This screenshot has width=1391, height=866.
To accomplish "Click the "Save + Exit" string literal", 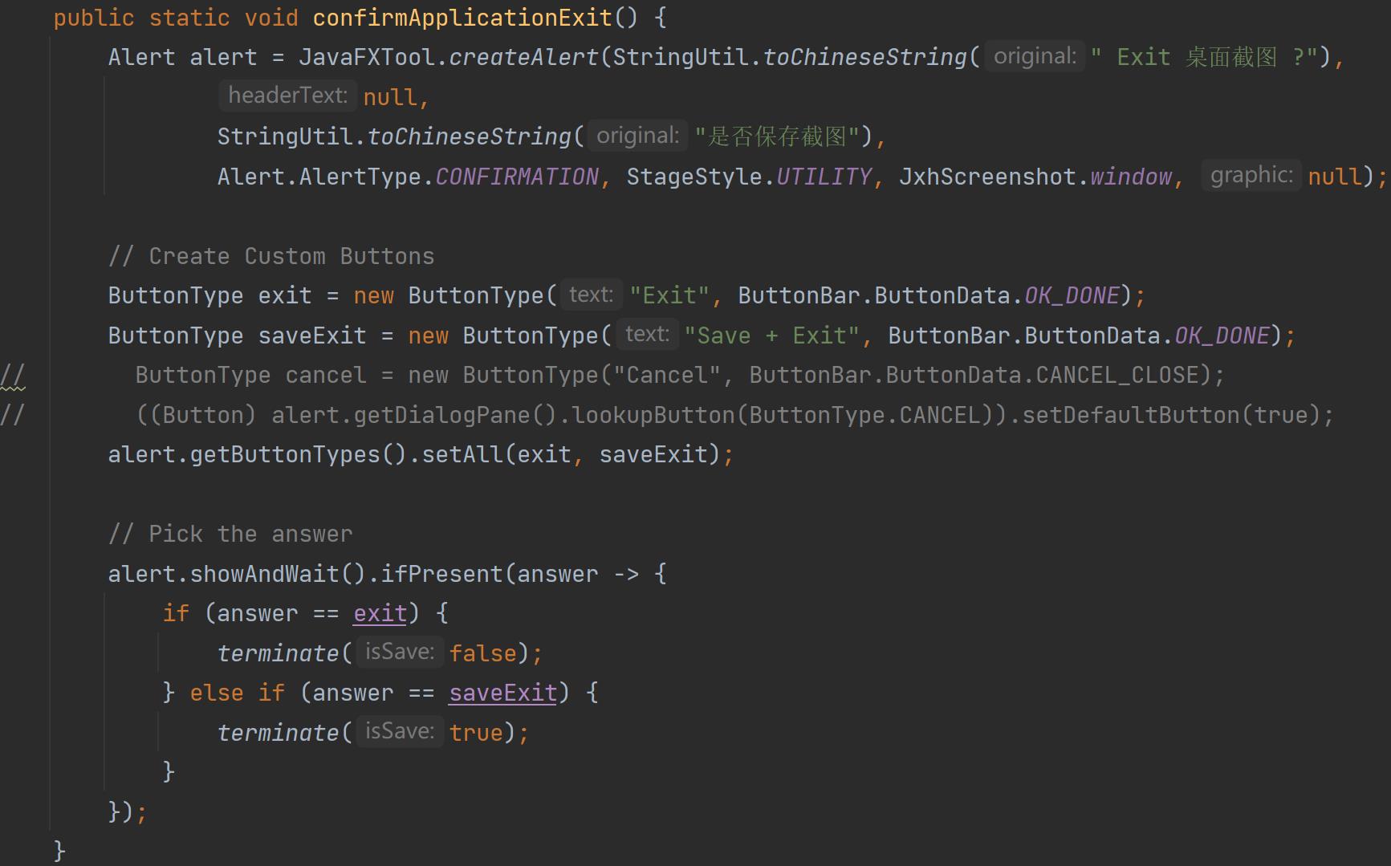I will (x=771, y=335).
